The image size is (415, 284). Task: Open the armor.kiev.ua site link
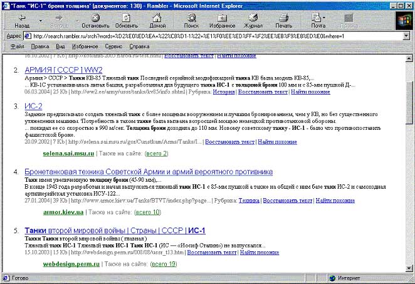[x=63, y=213]
